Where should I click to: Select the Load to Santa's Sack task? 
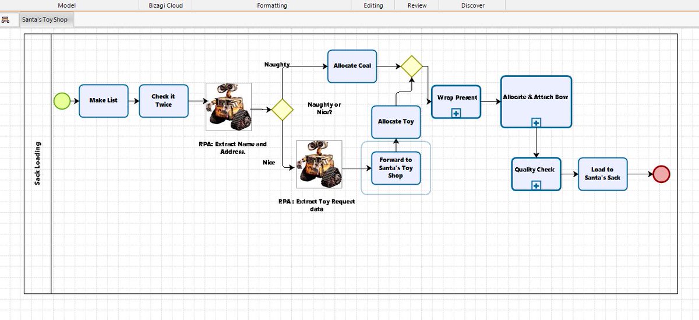(603, 174)
